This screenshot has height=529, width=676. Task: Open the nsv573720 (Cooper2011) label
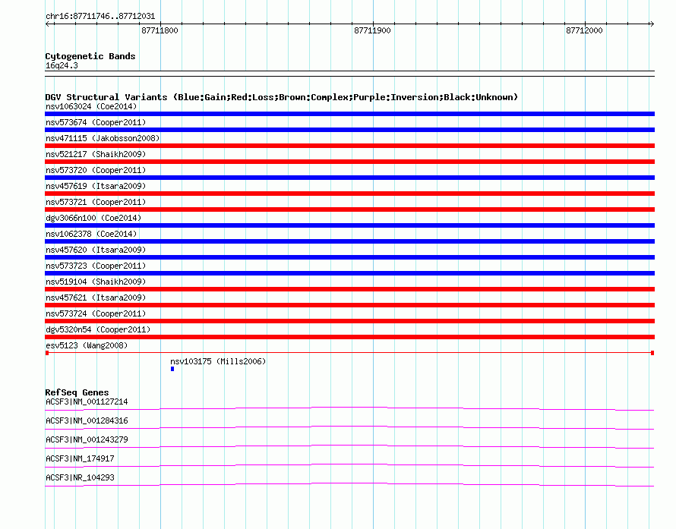[96, 170]
